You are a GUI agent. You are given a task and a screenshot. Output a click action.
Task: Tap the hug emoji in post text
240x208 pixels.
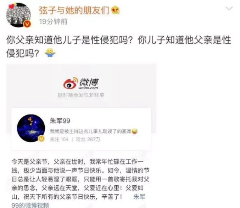50,53
